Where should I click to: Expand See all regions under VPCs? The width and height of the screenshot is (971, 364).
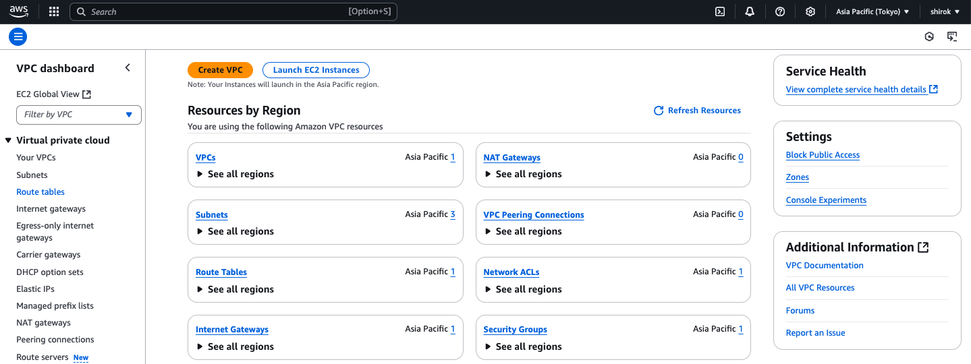pyautogui.click(x=235, y=174)
